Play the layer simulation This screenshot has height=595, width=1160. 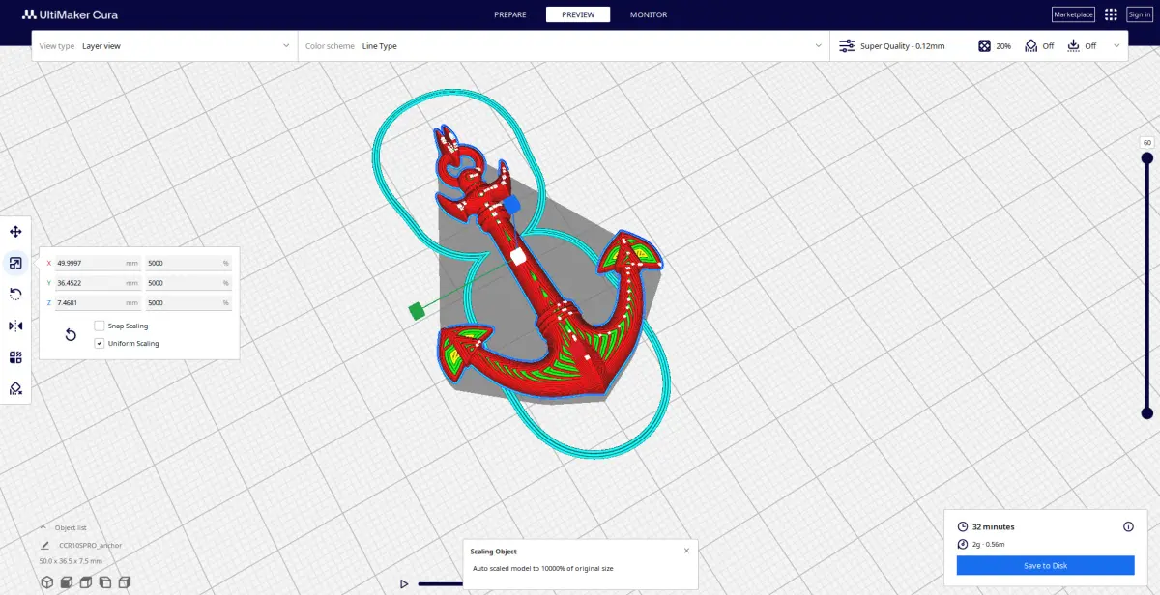pos(404,583)
